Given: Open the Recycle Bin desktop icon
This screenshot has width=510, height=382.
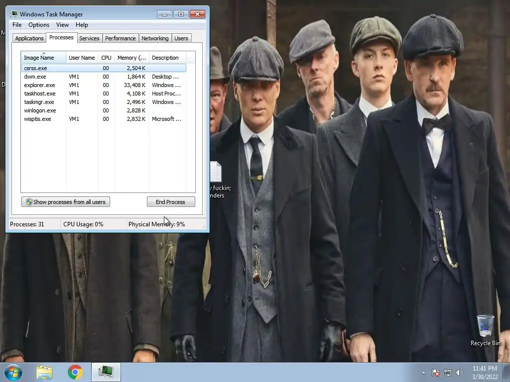Looking at the screenshot, I should pyautogui.click(x=485, y=330).
